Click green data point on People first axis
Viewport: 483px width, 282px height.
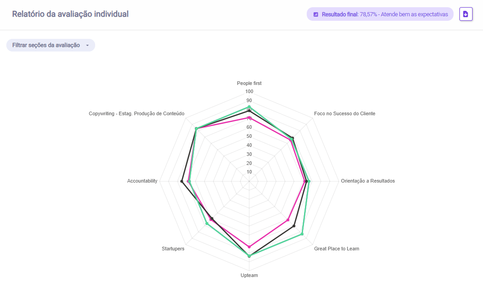[x=249, y=107]
